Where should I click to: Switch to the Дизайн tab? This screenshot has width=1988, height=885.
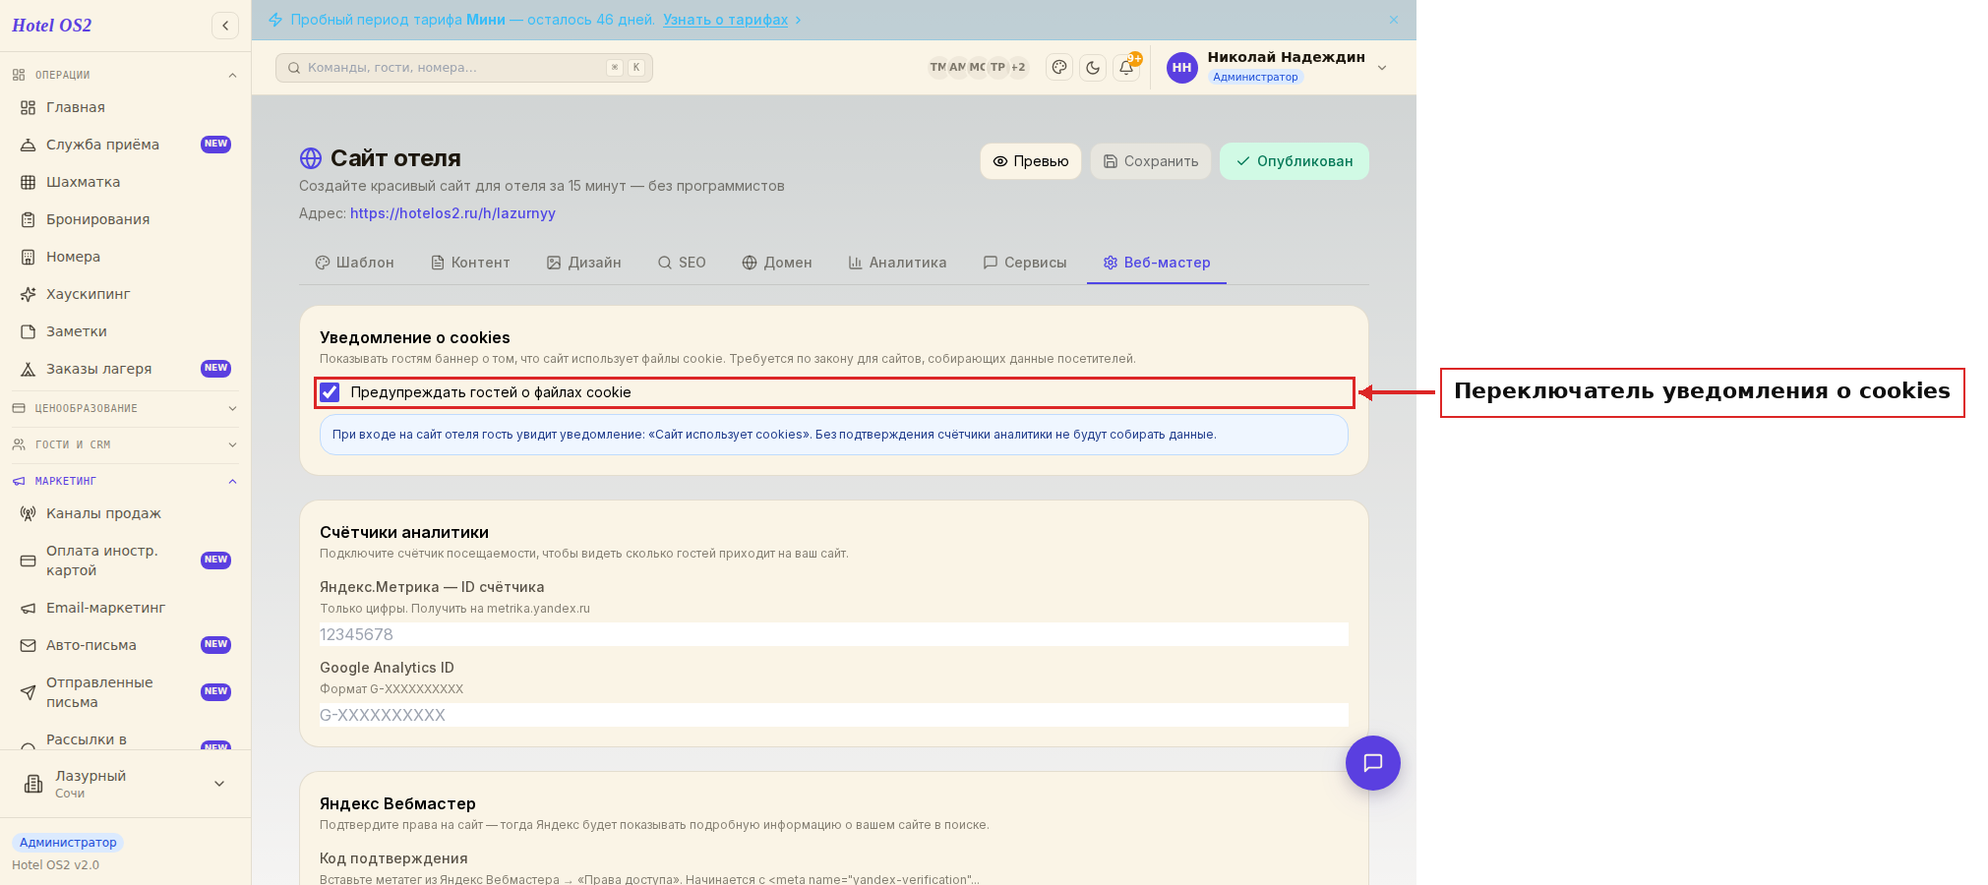(x=584, y=263)
